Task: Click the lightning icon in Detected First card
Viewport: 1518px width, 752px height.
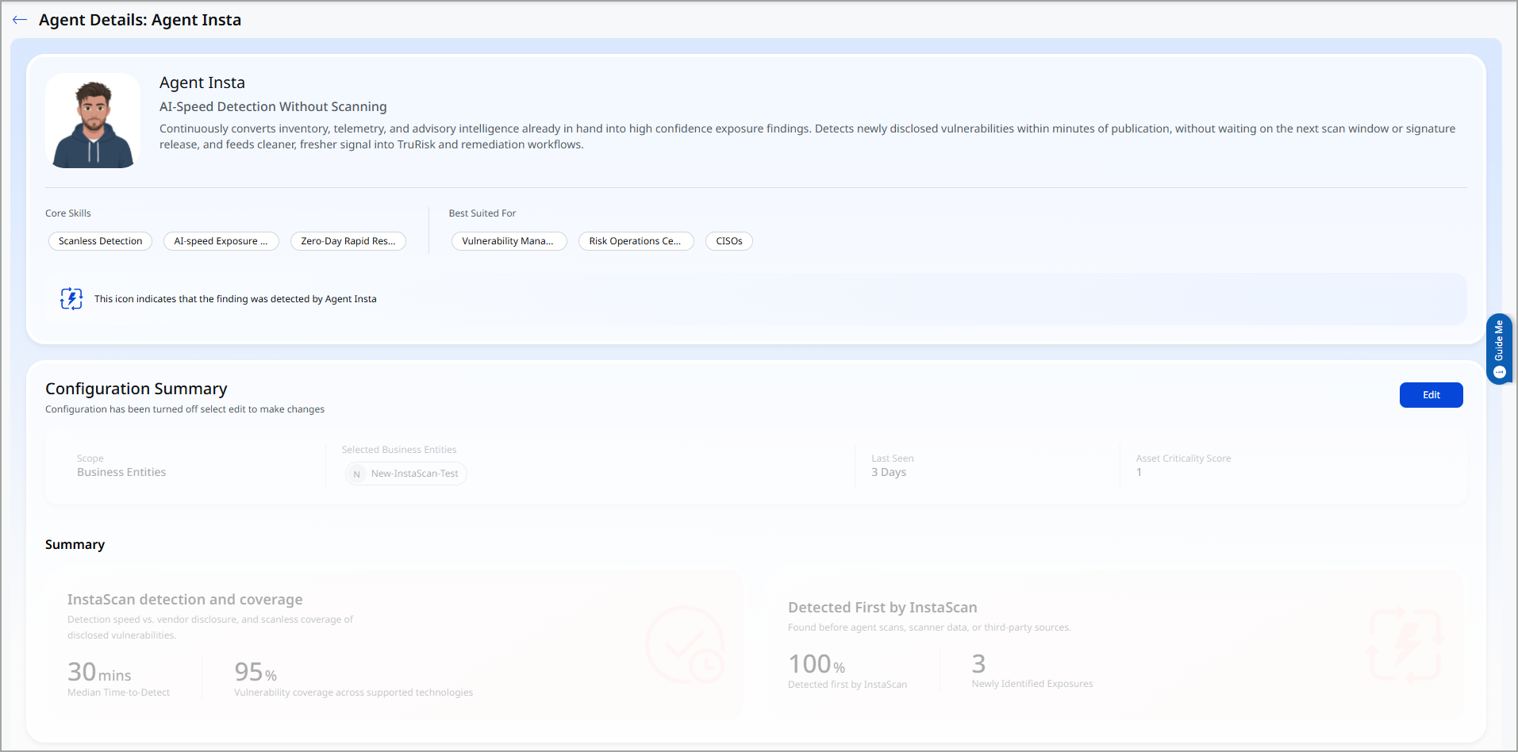Action: point(1405,645)
